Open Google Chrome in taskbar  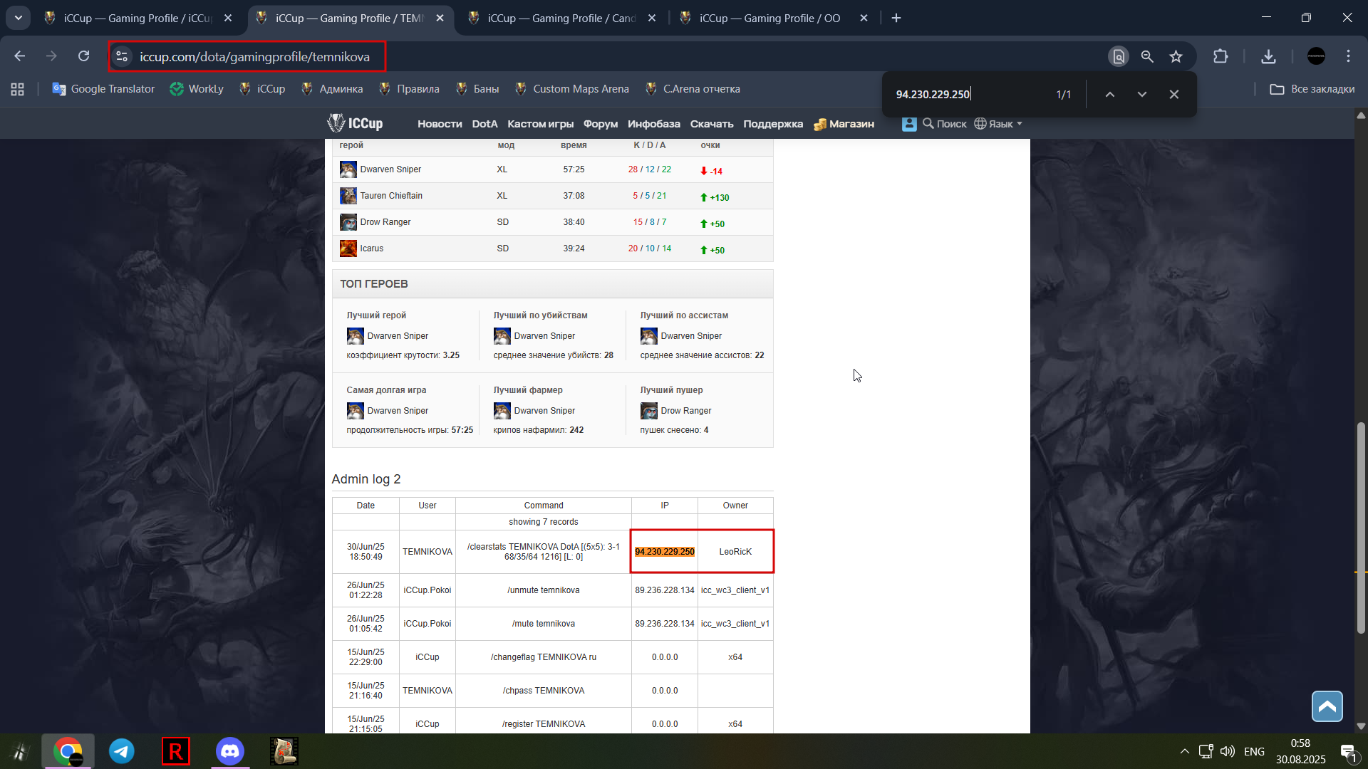(x=68, y=751)
